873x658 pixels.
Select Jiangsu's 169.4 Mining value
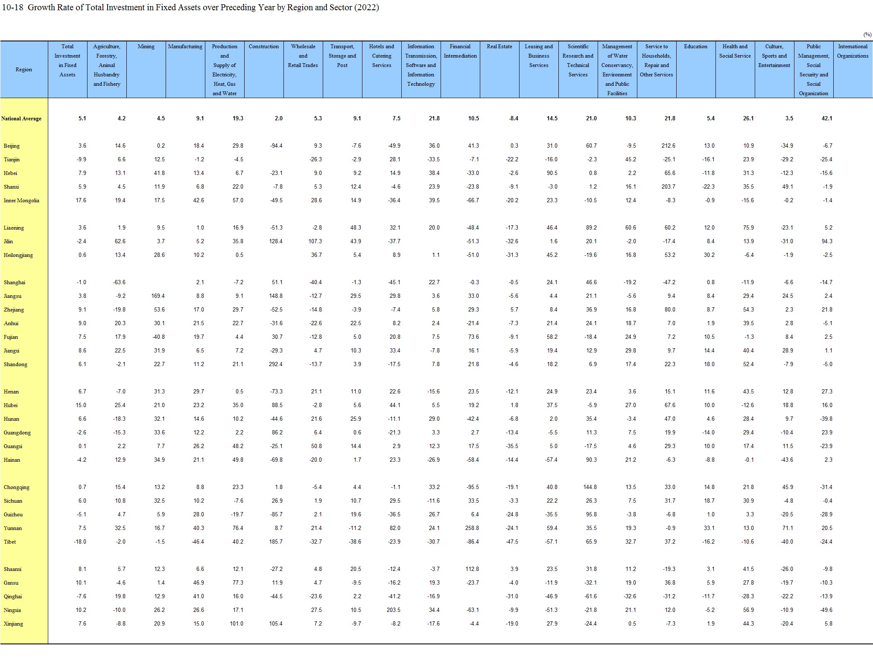tap(158, 296)
